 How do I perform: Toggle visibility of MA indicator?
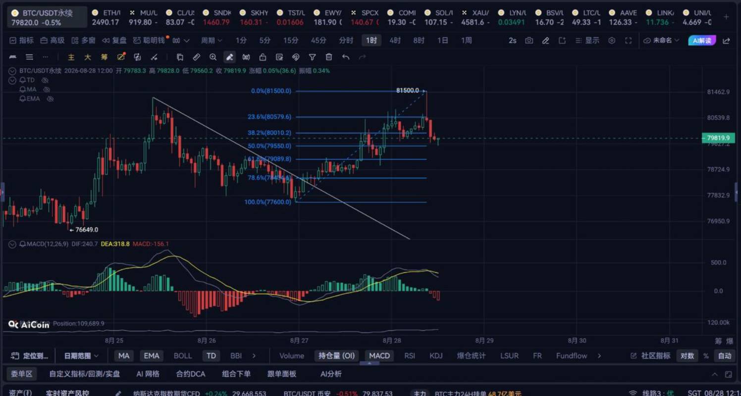47,90
